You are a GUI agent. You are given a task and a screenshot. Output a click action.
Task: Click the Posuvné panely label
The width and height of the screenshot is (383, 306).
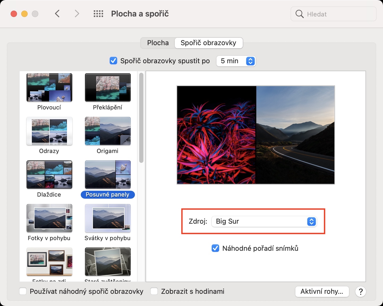click(108, 195)
